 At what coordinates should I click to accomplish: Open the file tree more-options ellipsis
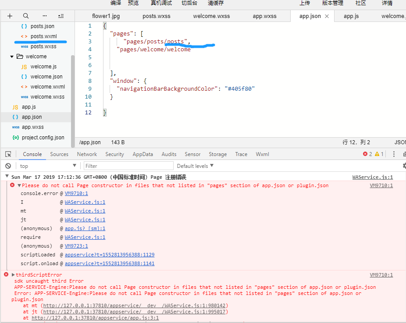pos(45,16)
